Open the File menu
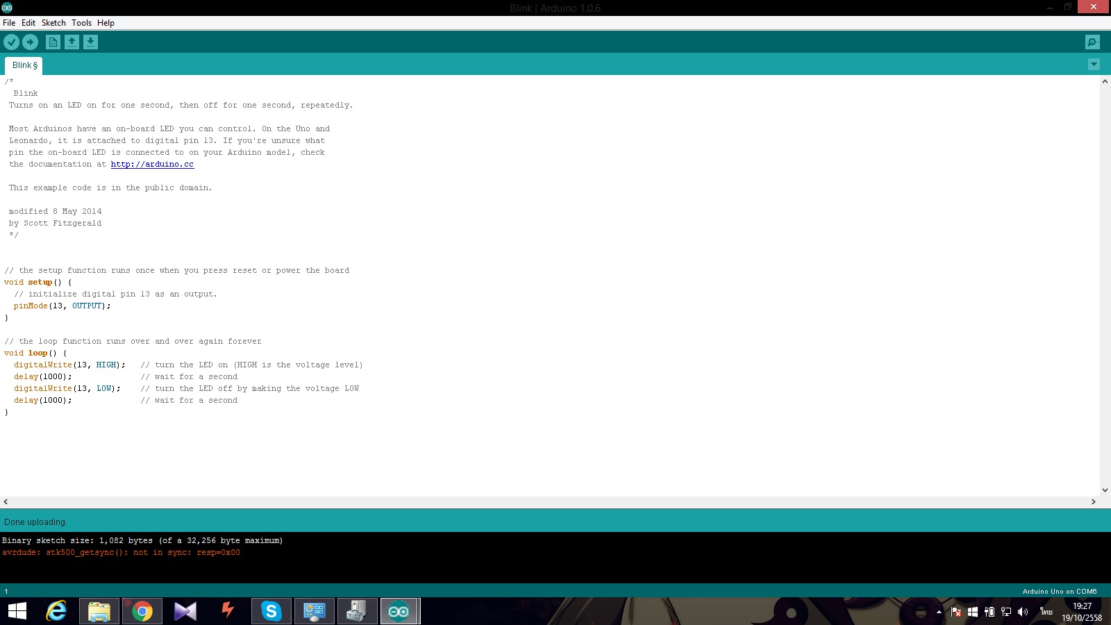1111x625 pixels. [9, 23]
